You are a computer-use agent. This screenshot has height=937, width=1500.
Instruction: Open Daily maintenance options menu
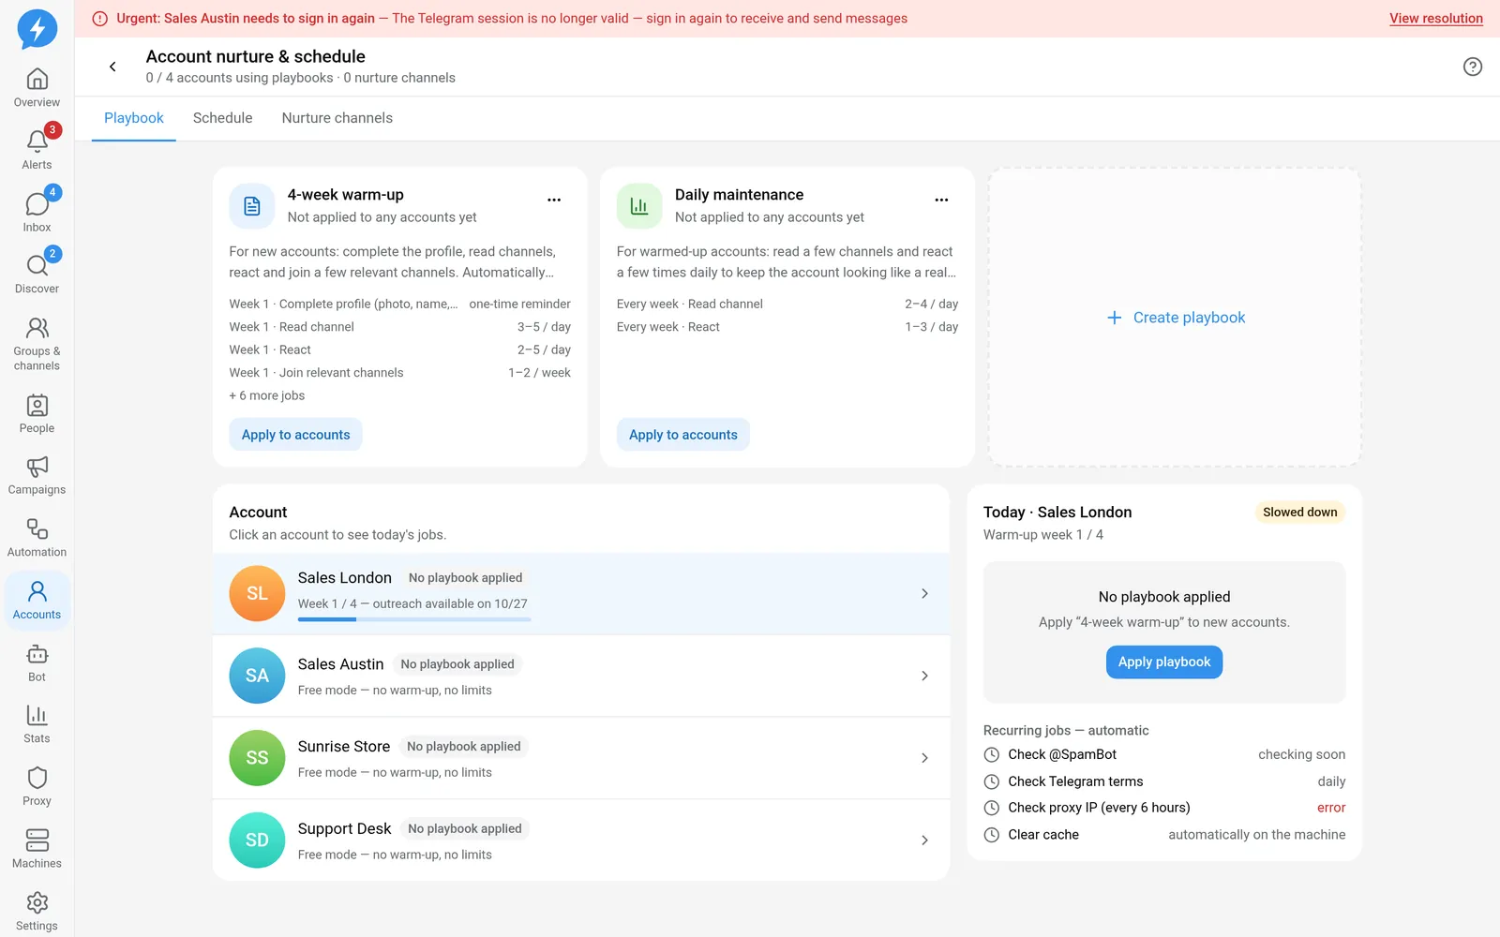tap(941, 200)
